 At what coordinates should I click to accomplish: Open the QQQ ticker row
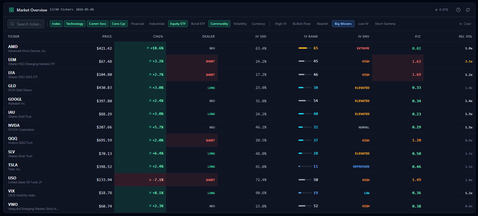pyautogui.click(x=239, y=140)
